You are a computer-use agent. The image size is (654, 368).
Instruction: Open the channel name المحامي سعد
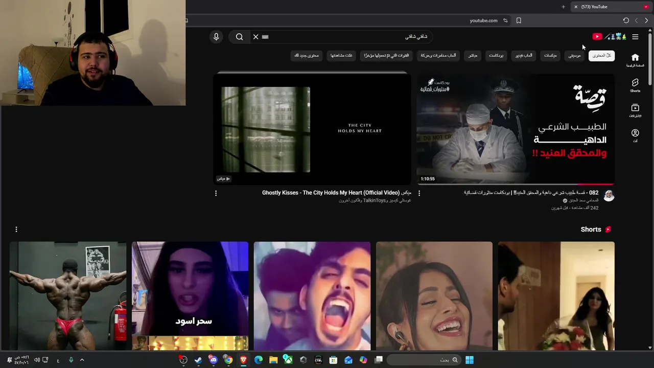click(x=584, y=200)
